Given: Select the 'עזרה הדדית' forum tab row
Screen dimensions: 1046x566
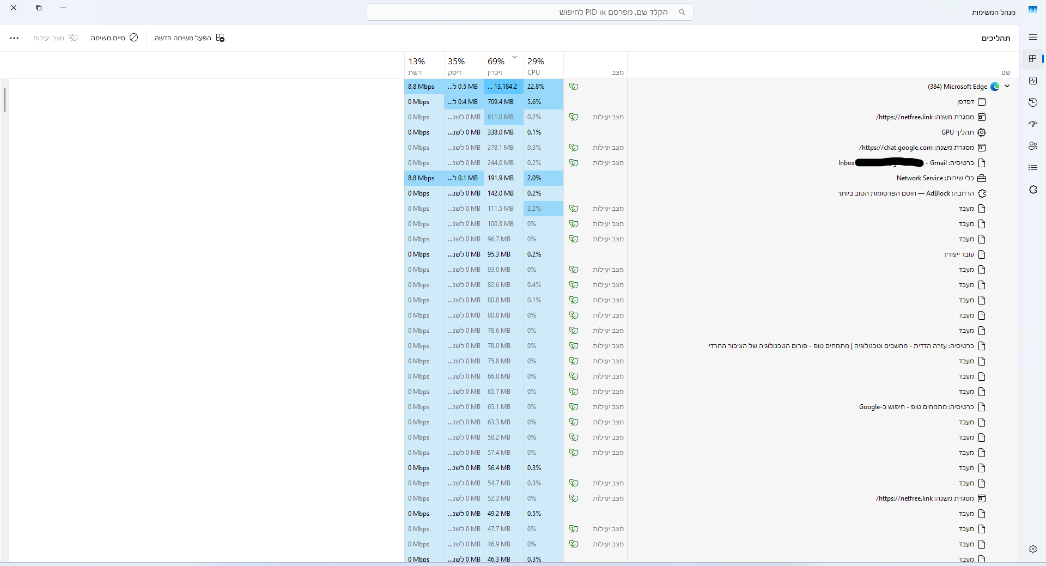Looking at the screenshot, I should click(x=711, y=346).
